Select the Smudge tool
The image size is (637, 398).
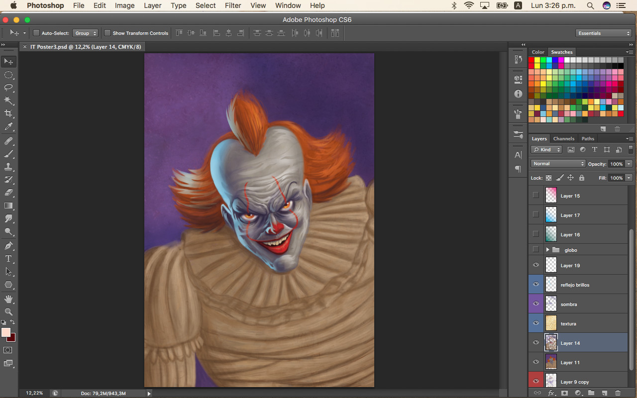coord(8,218)
